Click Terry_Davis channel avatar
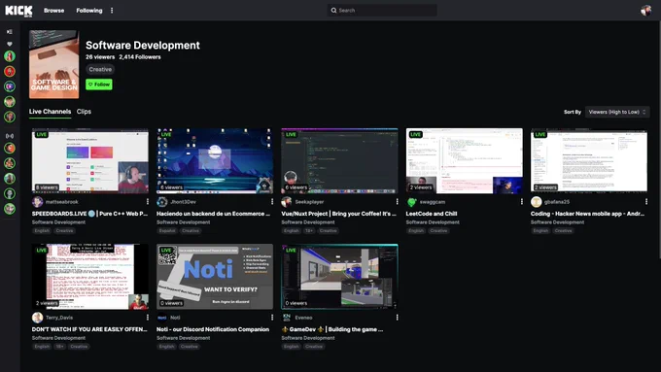The height and width of the screenshot is (372, 661). point(38,318)
